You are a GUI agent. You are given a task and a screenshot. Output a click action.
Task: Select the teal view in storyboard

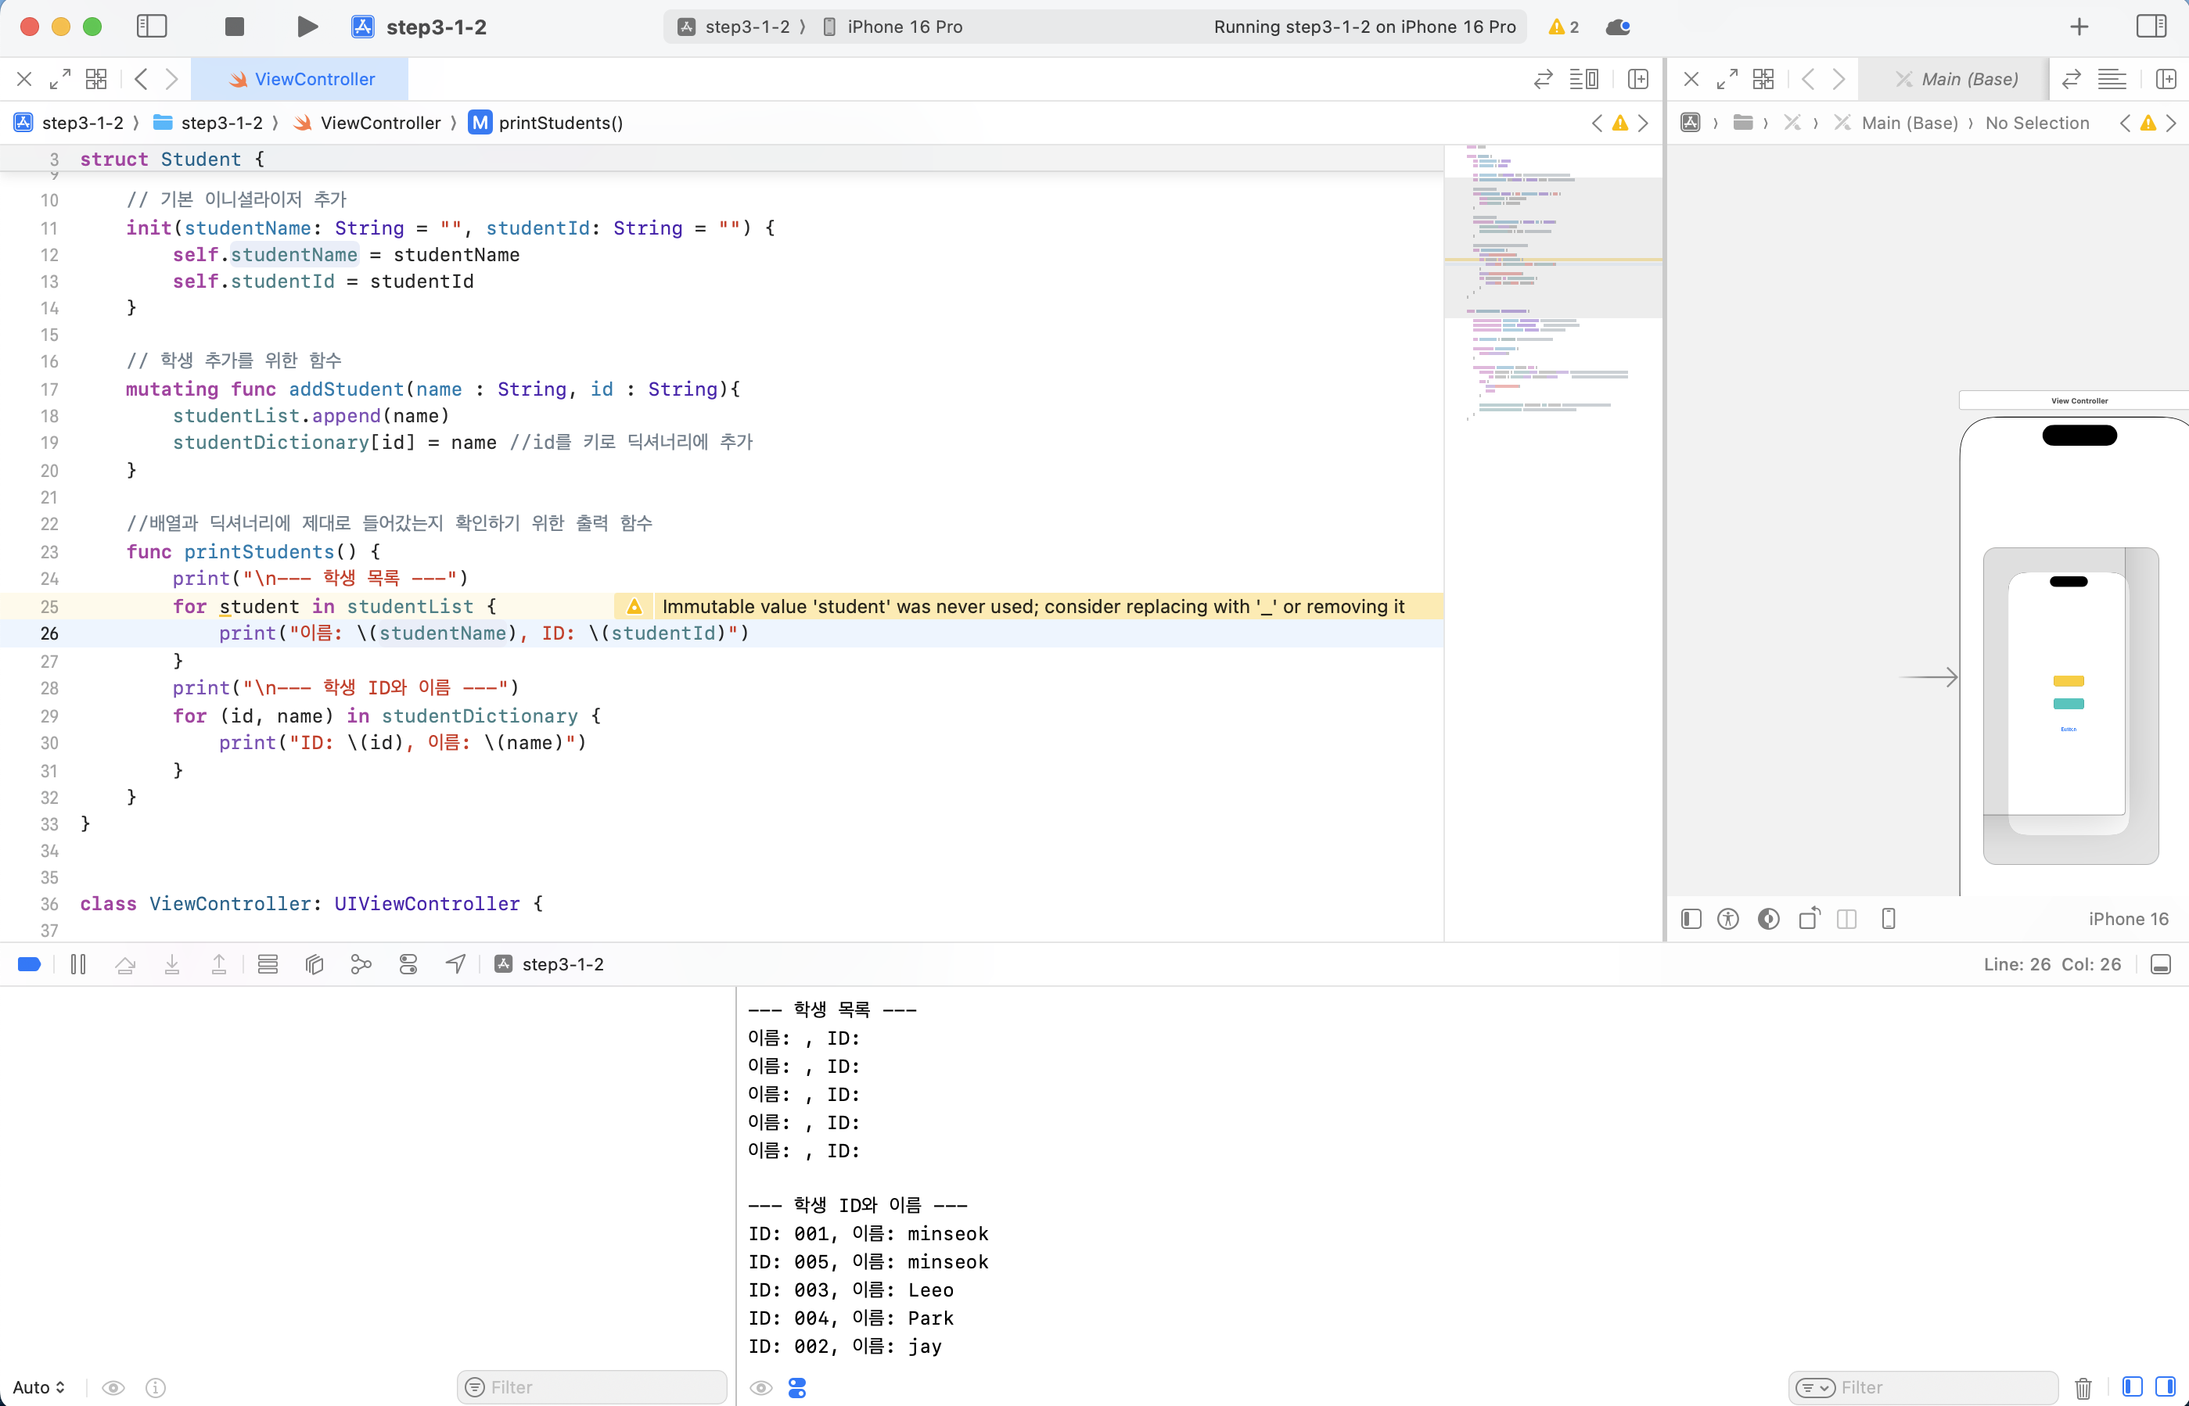click(x=2069, y=704)
